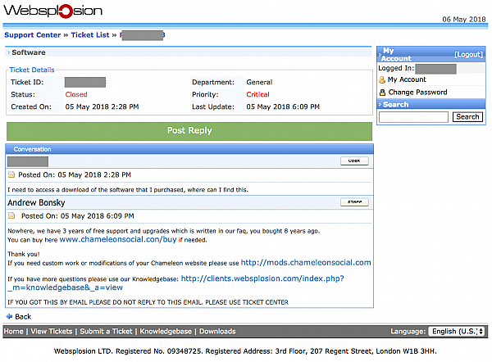Collapse the My Account panel header

[397, 54]
